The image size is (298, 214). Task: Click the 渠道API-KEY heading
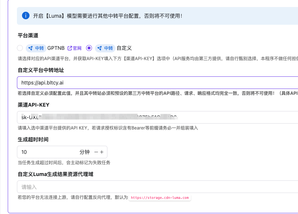coord(33,105)
